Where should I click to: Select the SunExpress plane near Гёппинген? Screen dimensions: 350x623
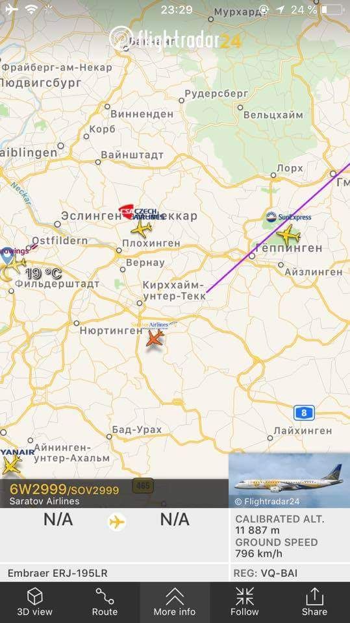(x=288, y=235)
